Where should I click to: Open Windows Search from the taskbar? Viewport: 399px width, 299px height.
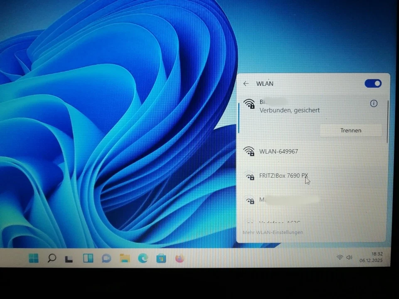52,258
